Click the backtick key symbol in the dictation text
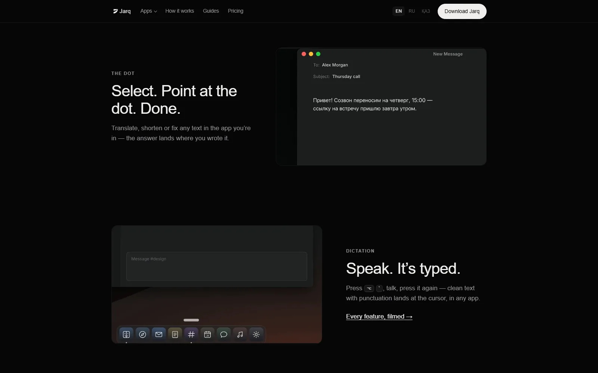Viewport: 598px width, 373px height. click(379, 288)
